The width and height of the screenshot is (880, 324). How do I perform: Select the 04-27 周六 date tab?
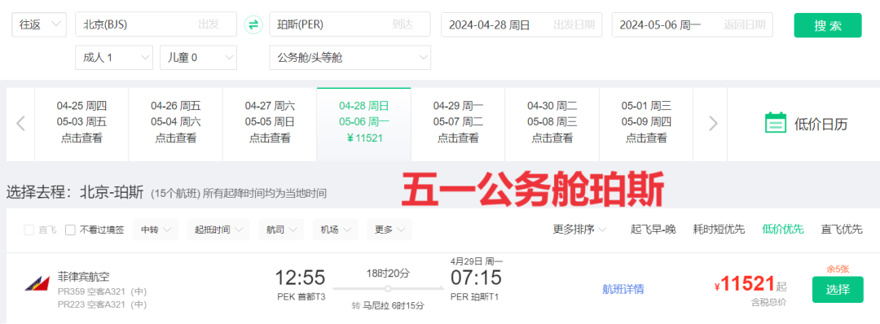tap(270, 124)
